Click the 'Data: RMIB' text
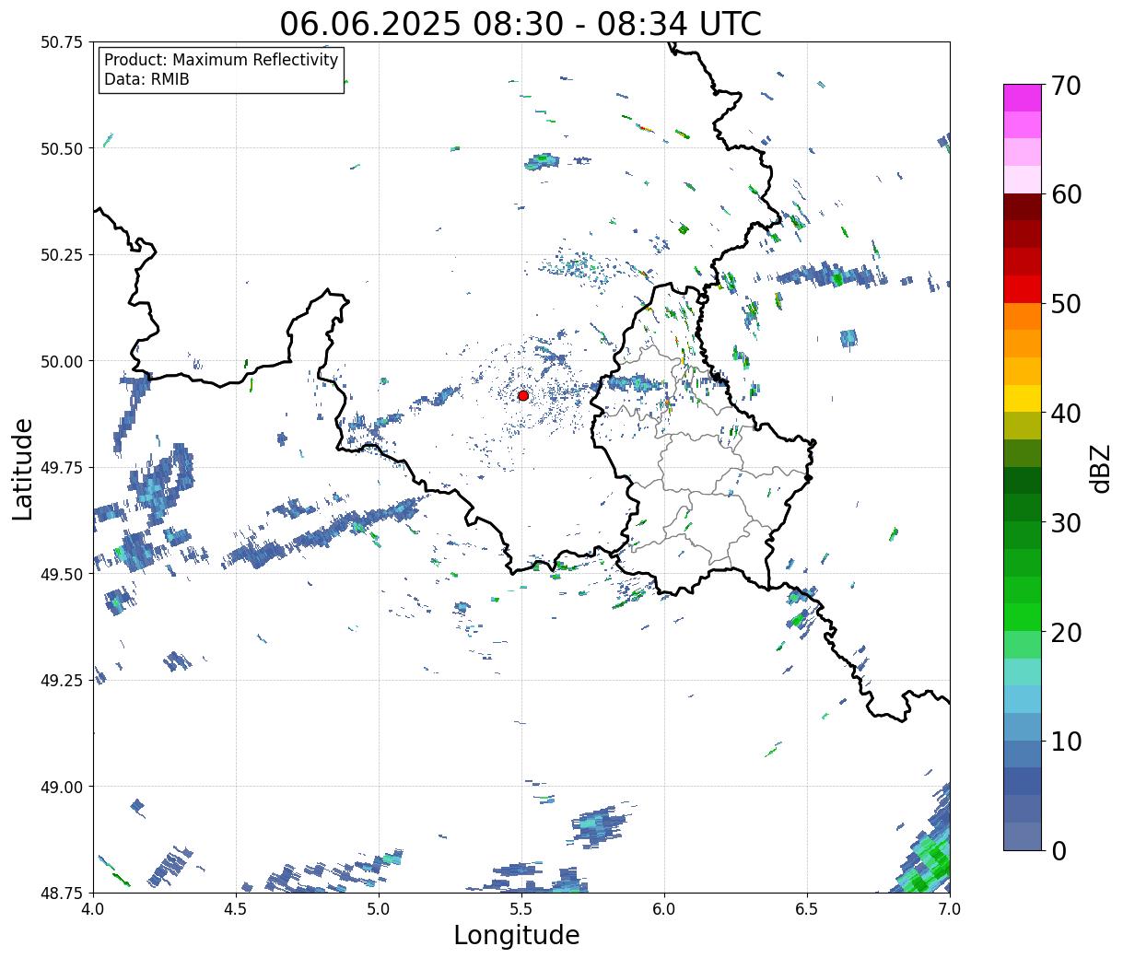Screen dimensions: 1123x958 [146, 79]
